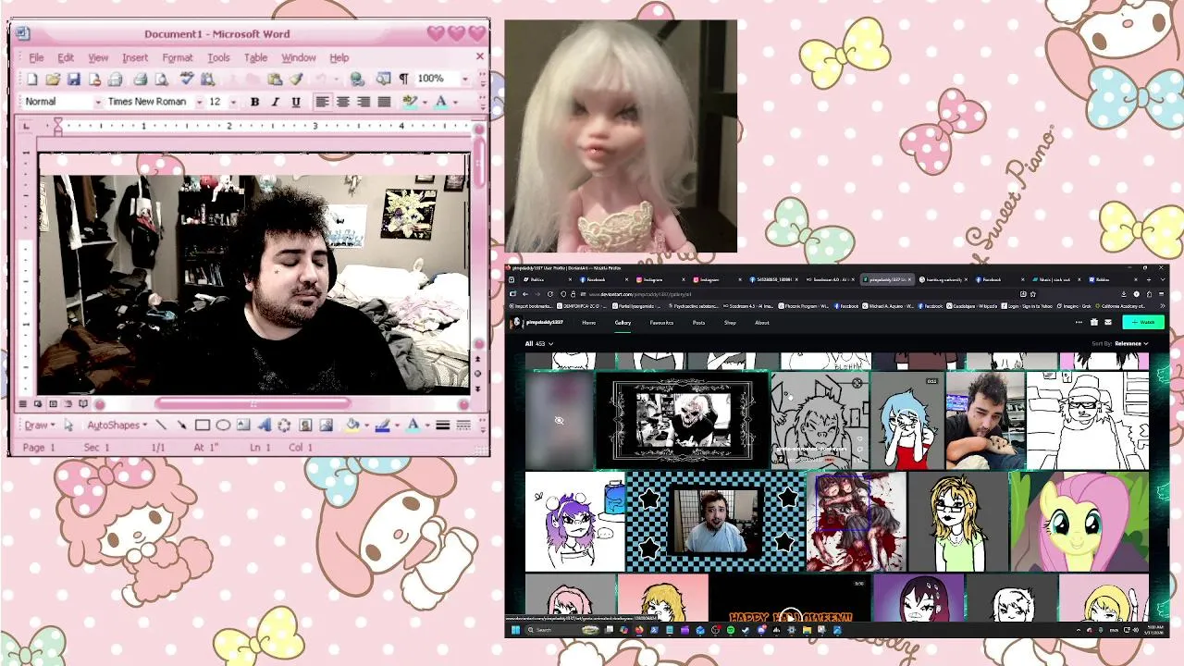Select the Oval shape tool
The width and height of the screenshot is (1184, 666).
pos(223,425)
